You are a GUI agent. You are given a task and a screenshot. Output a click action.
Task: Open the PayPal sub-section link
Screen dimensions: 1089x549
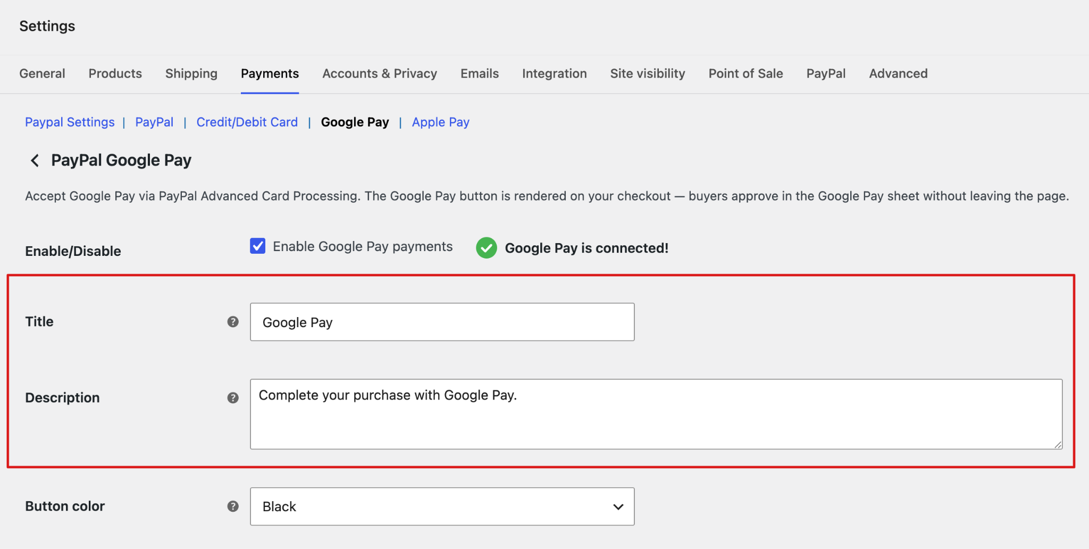(154, 122)
